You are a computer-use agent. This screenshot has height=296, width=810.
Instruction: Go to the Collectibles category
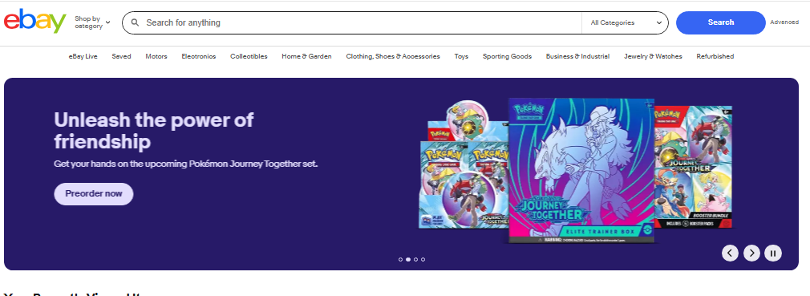249,56
